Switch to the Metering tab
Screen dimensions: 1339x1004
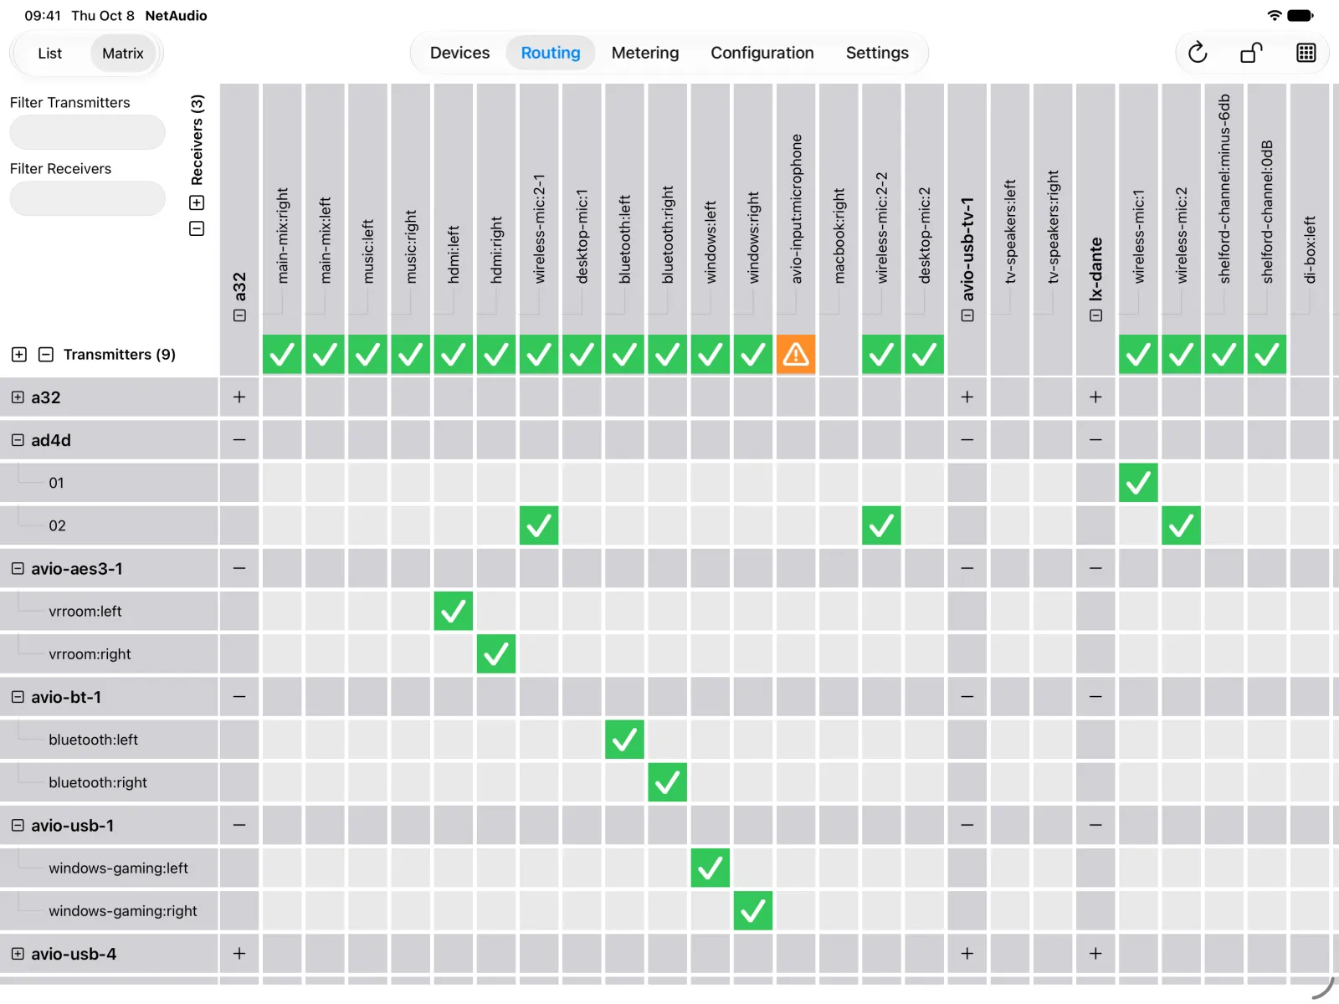tap(645, 53)
